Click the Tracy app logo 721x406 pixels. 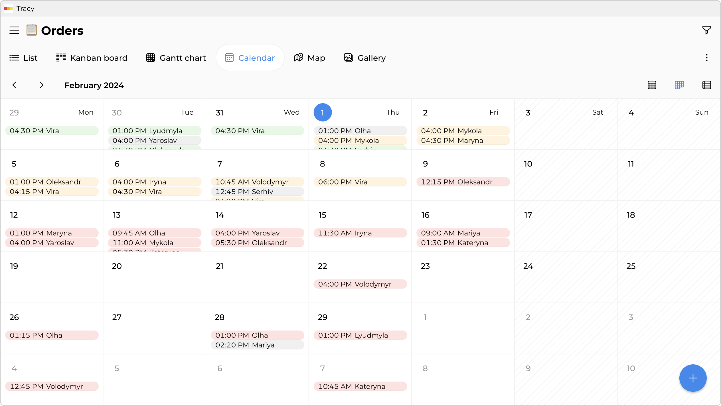8,9
